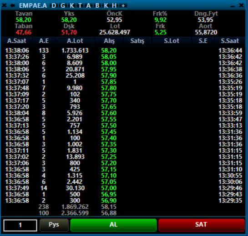Click the bid lot 13.893

[x=75, y=157]
